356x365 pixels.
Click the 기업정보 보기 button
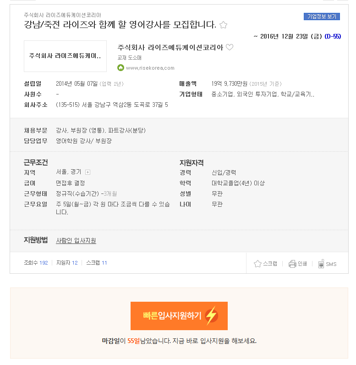pyautogui.click(x=322, y=17)
